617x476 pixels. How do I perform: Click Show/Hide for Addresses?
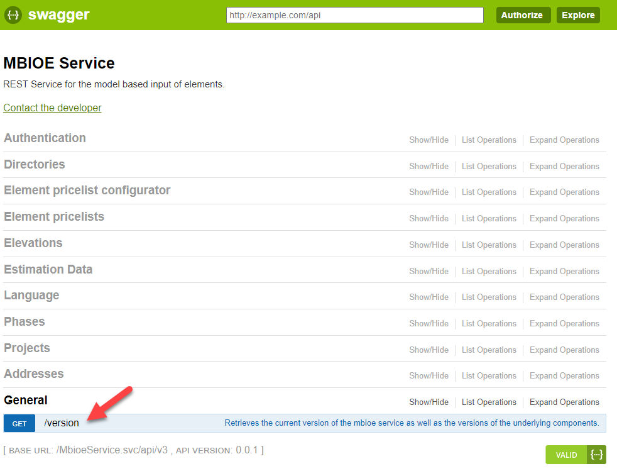429,375
